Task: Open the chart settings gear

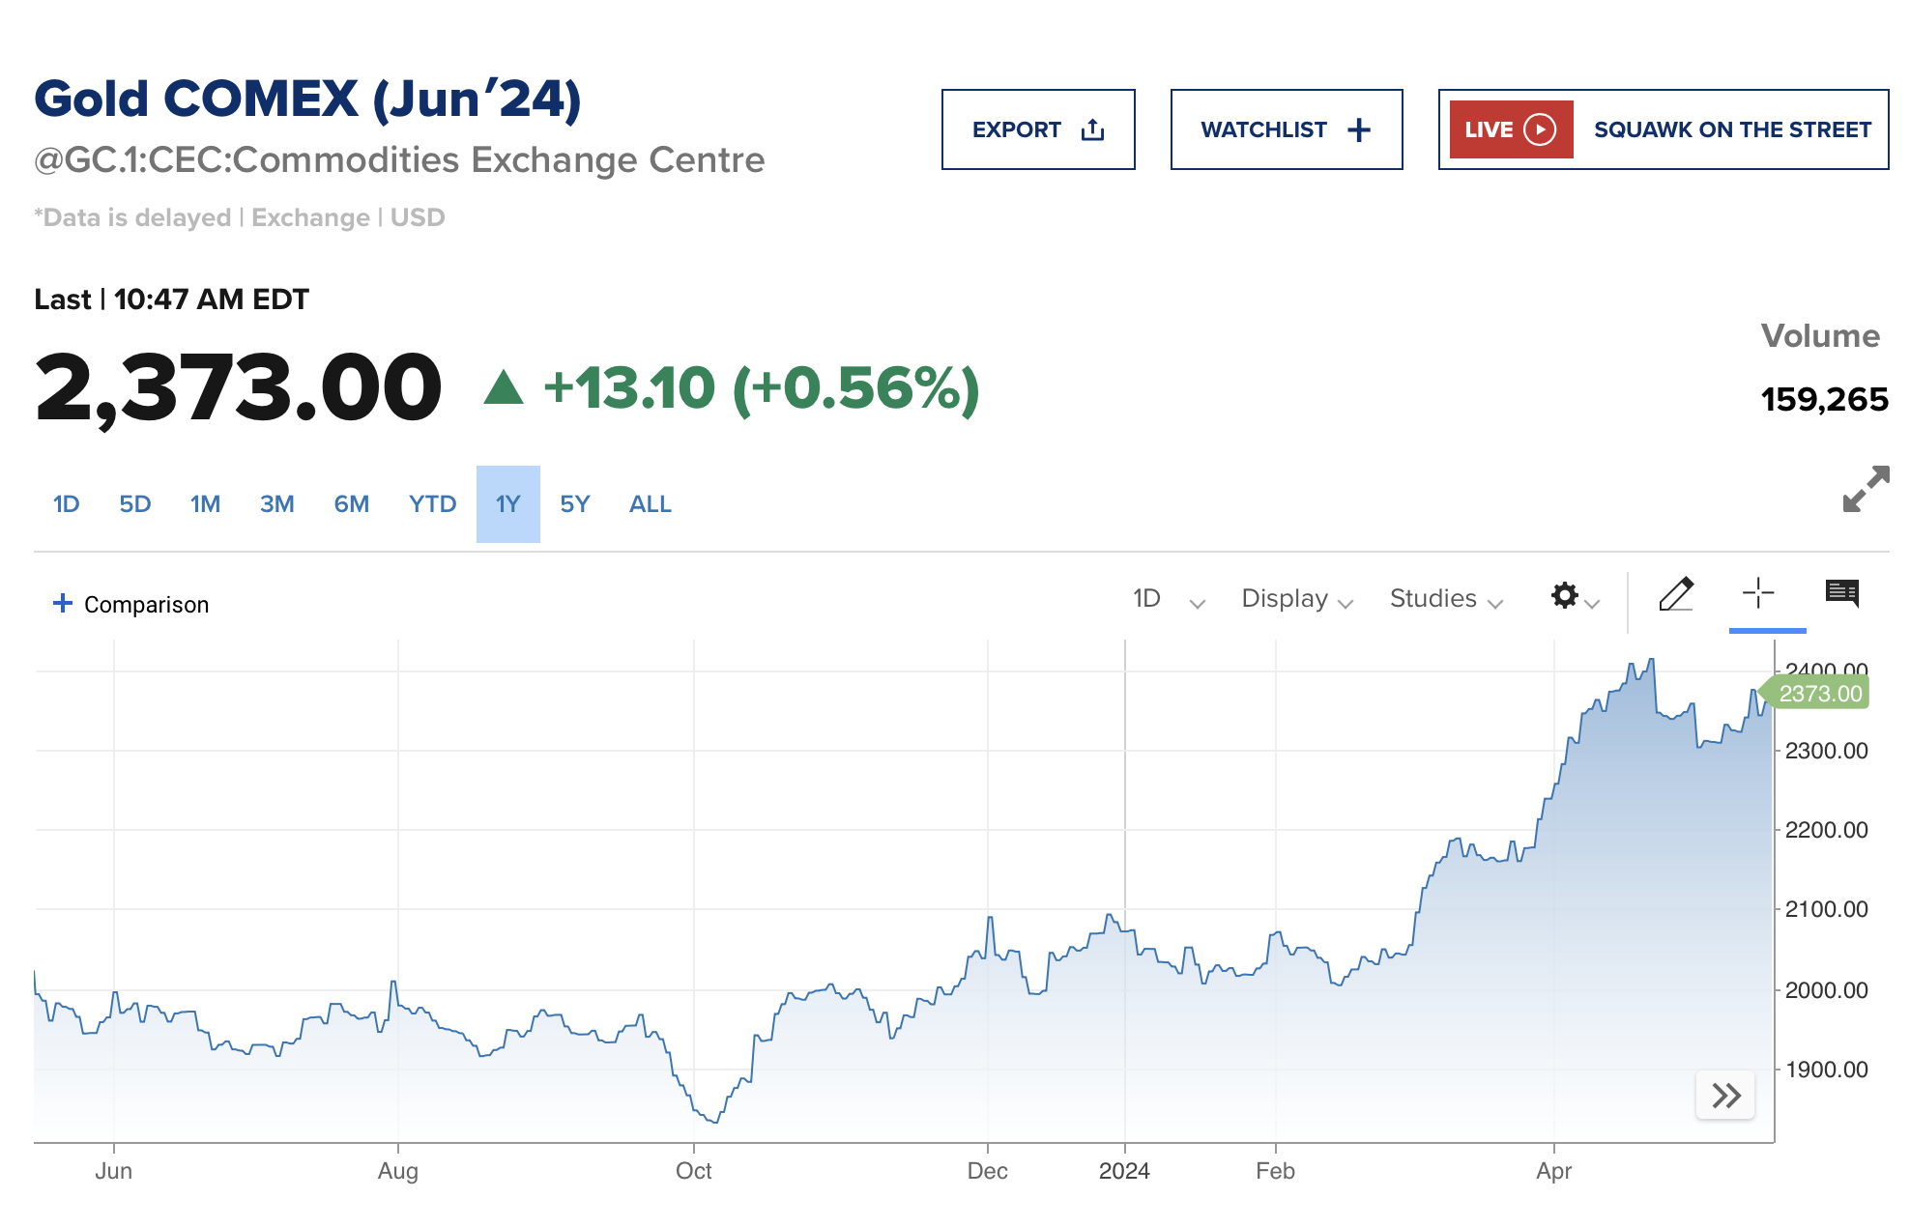Action: [x=1565, y=595]
